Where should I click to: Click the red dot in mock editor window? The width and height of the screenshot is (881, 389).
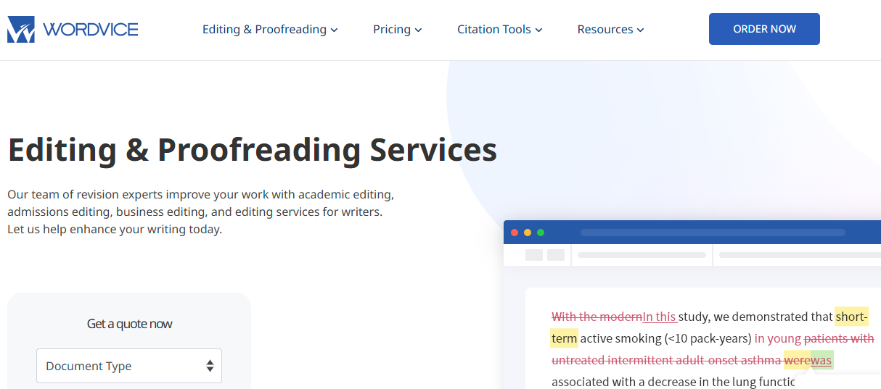click(515, 233)
